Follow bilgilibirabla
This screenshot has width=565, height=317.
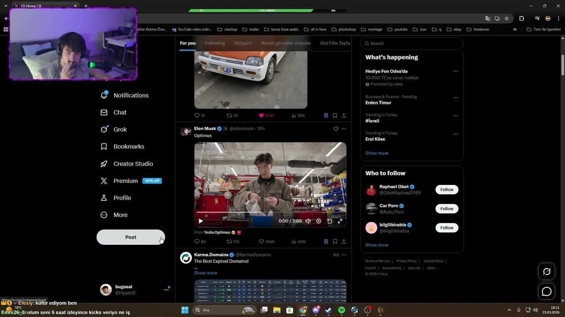pos(447,228)
